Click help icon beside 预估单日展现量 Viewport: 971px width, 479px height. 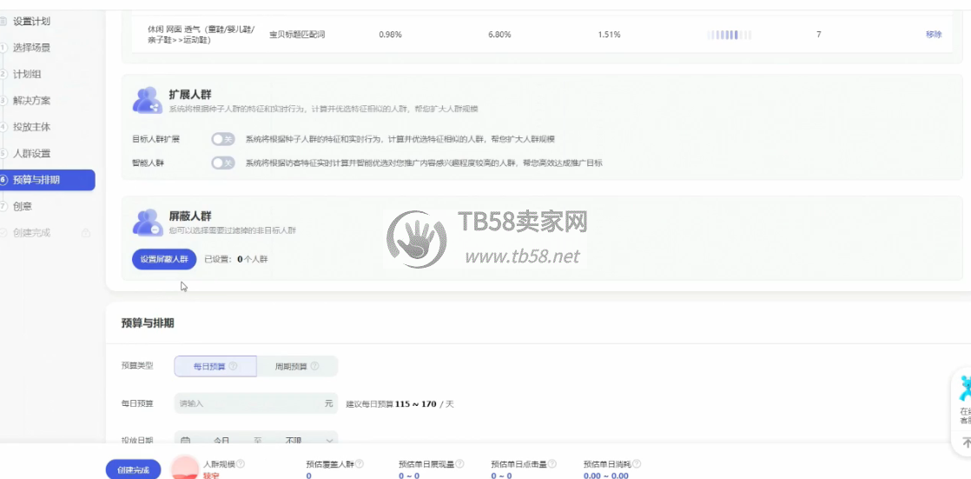coord(459,463)
